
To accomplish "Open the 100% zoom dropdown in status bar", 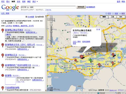I will (x=123, y=93).
